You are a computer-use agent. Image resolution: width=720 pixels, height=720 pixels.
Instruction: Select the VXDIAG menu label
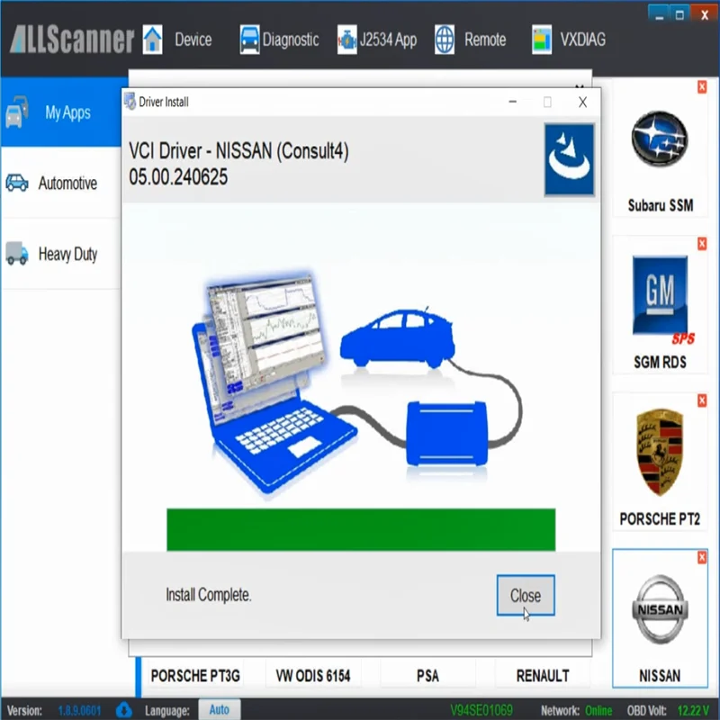(582, 40)
